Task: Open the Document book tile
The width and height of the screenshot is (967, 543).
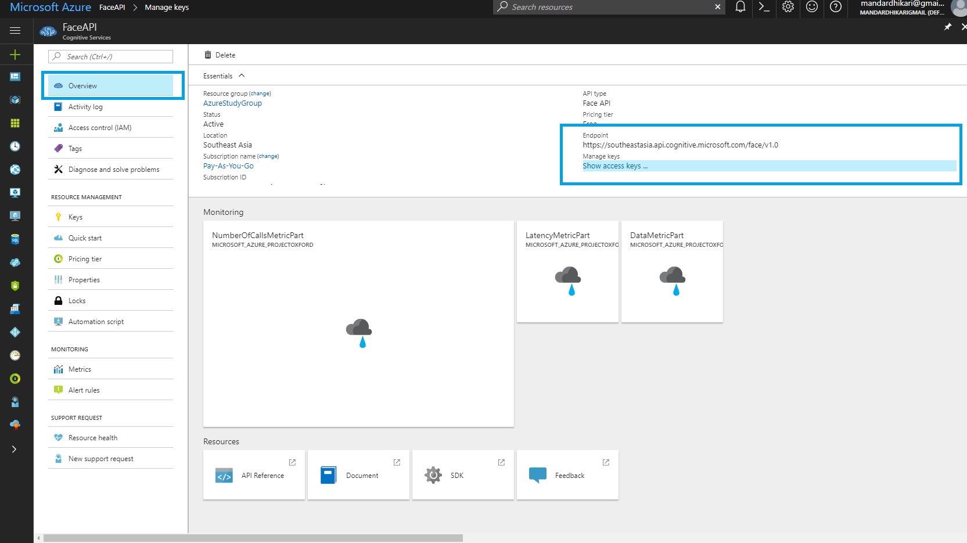Action: 358,475
